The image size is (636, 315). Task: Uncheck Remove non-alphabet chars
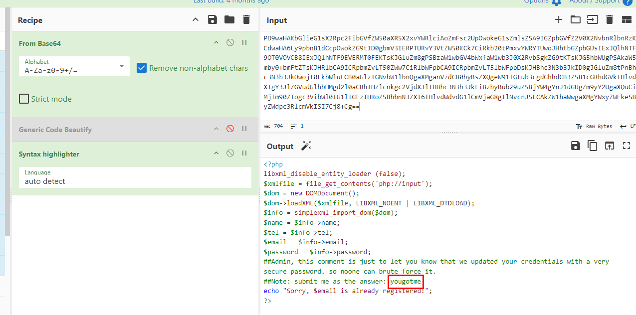pos(142,68)
